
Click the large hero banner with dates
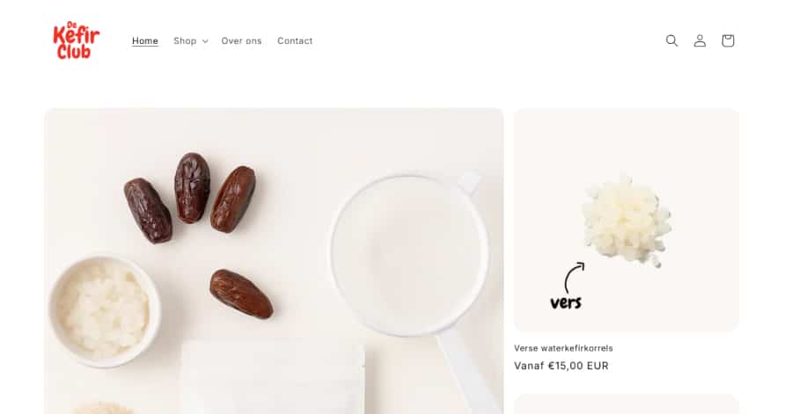(x=274, y=261)
